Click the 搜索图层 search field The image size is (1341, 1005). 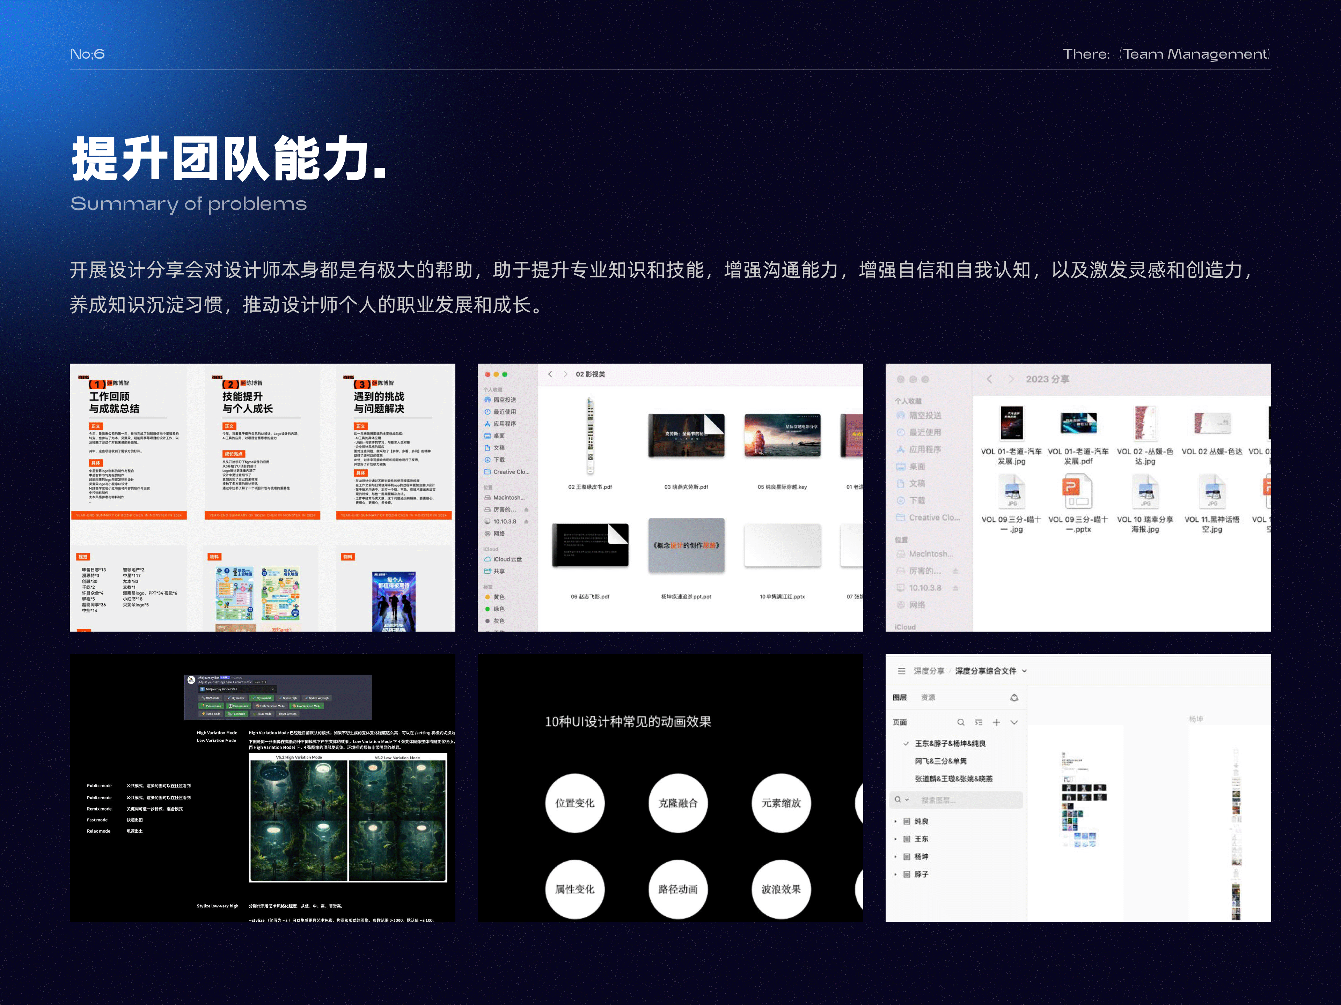957,800
